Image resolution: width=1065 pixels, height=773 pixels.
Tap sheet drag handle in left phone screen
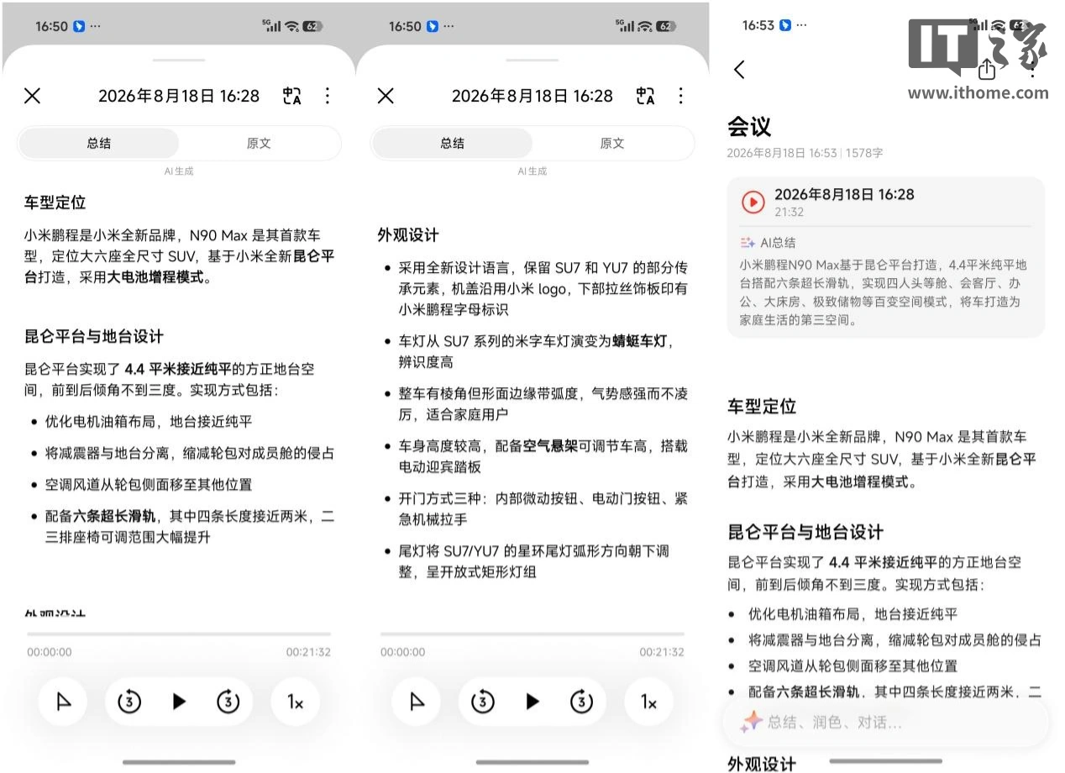[x=179, y=60]
